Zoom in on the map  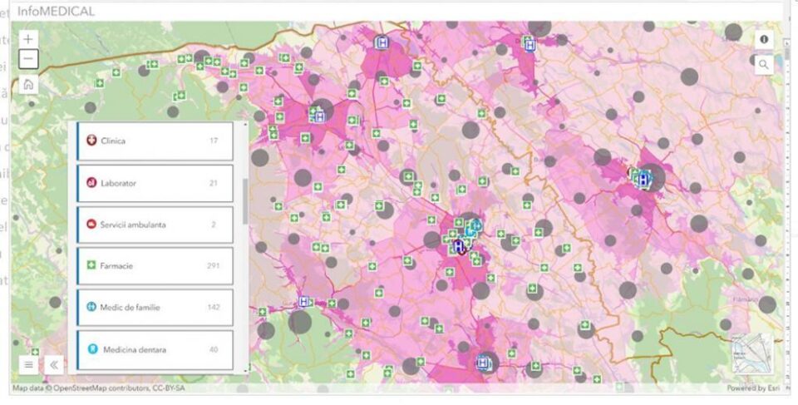28,39
